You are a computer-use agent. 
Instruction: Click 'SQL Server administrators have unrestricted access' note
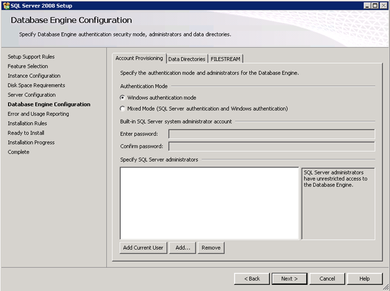pos(335,179)
